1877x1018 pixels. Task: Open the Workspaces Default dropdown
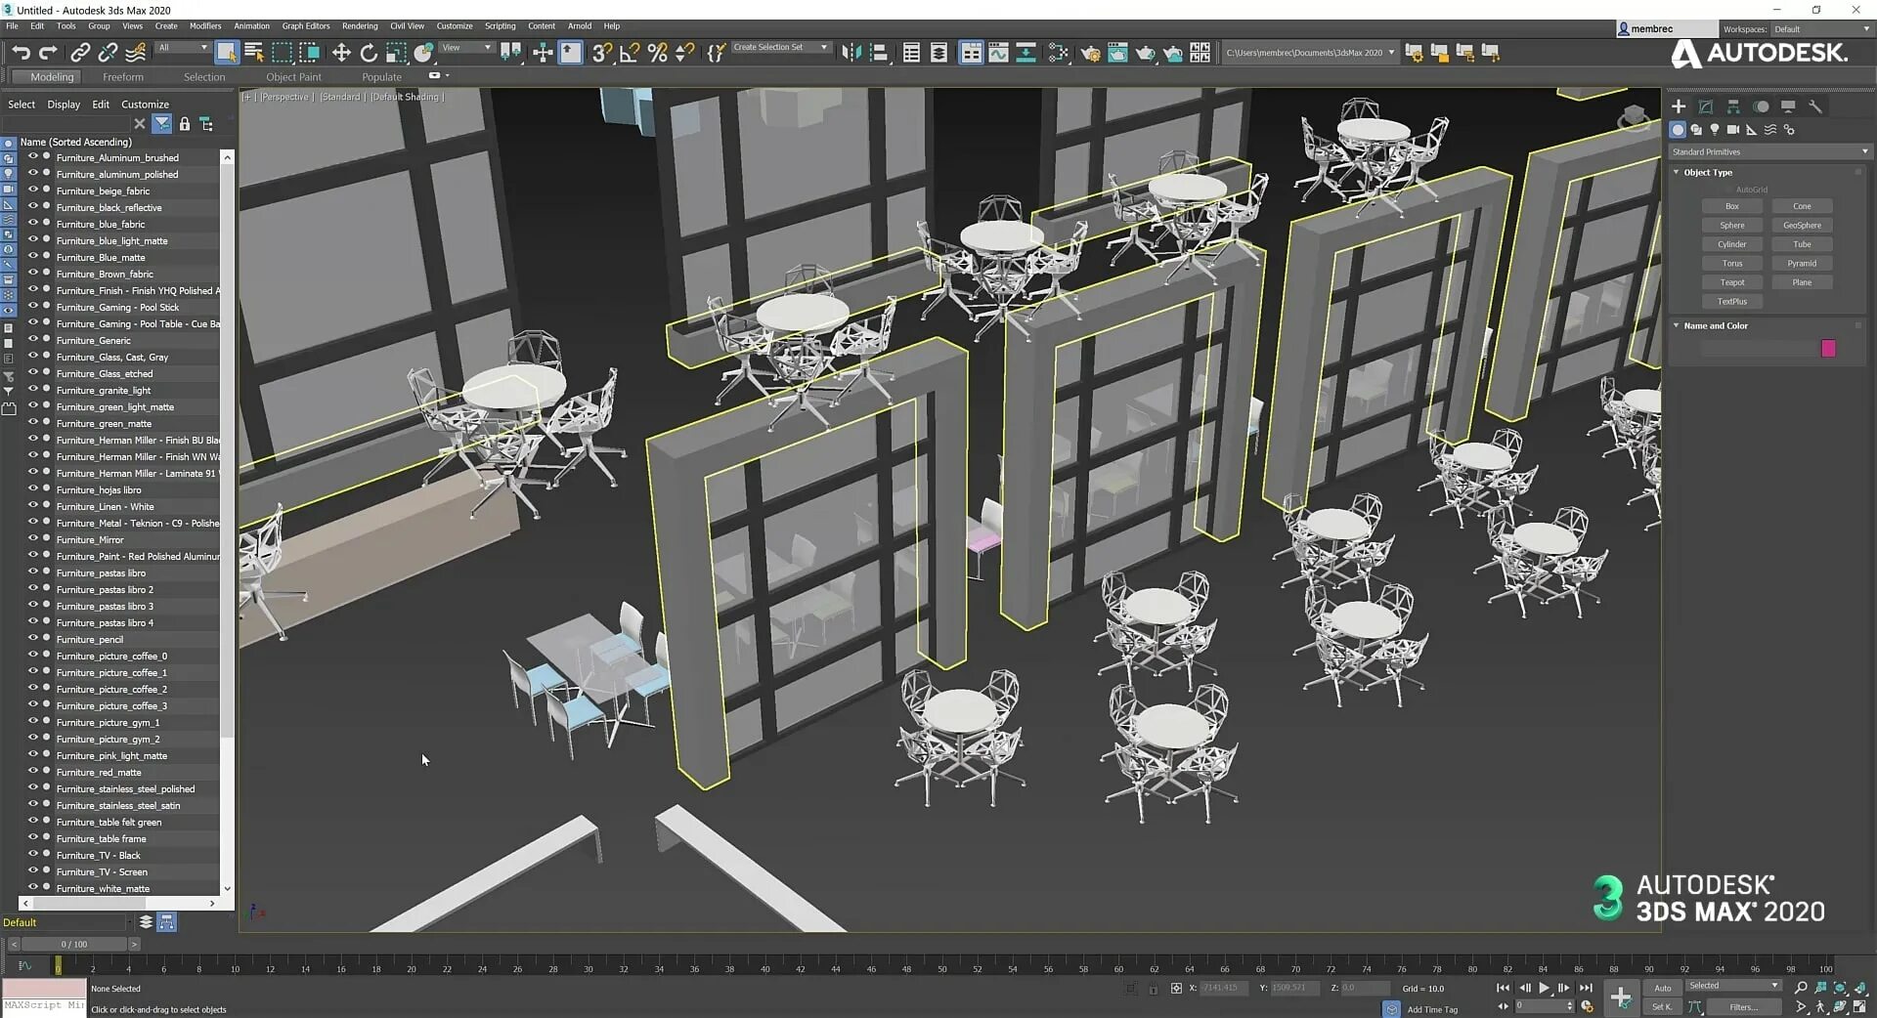(x=1820, y=29)
